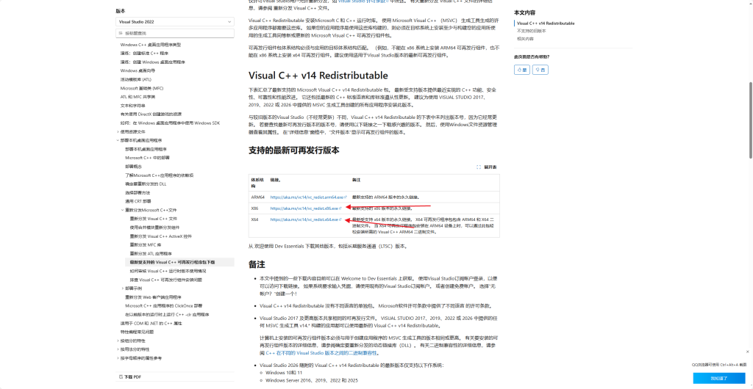This screenshot has width=753, height=389.
Task: Collapse the 部署本机桌面应用程序 tree node
Action: [x=118, y=140]
